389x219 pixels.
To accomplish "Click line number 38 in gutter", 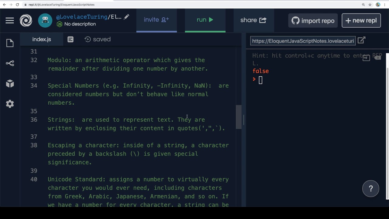I will coord(34,145).
